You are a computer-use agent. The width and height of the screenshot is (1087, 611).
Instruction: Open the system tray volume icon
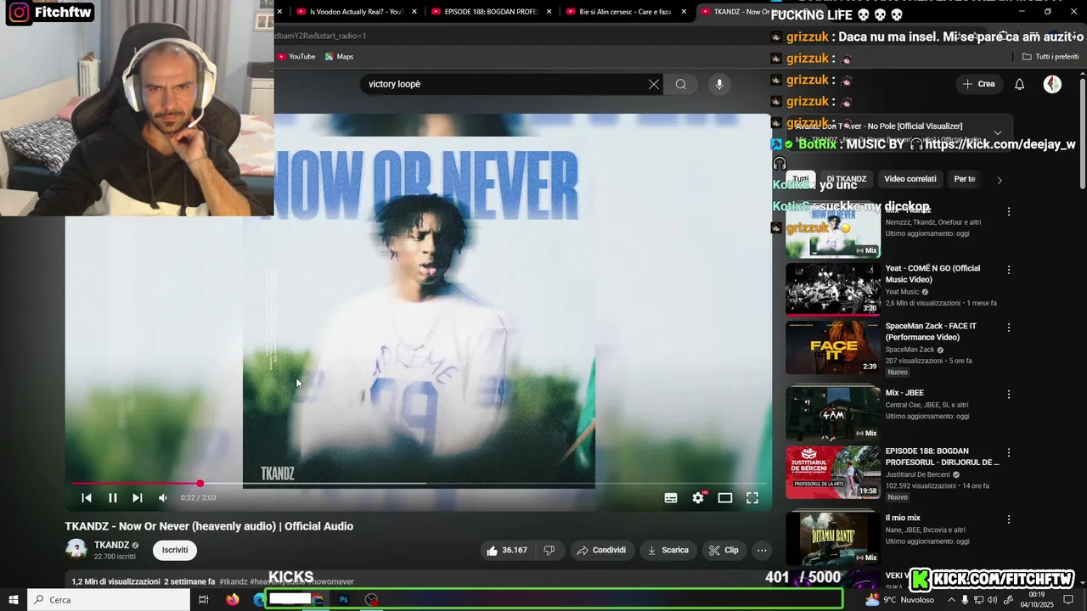pos(993,600)
